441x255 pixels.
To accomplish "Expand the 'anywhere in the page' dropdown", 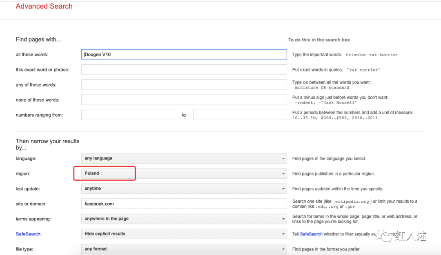I will (x=184, y=219).
